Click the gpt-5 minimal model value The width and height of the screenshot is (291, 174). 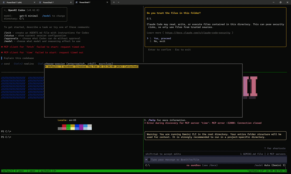point(29,16)
